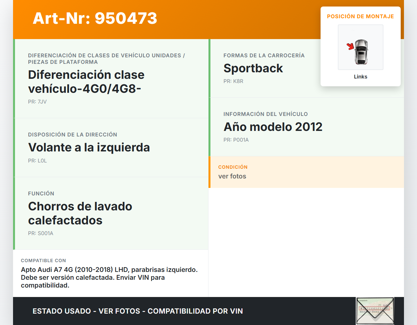Viewport: 417px width, 325px height.
Task: Select the 'Año modelo 2012' value
Action: pos(273,127)
